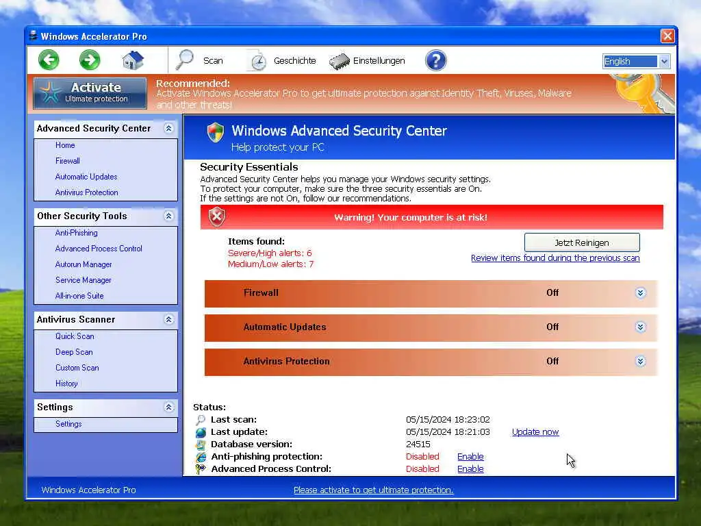Collapse the Antivirus Scanner panel

pos(168,319)
